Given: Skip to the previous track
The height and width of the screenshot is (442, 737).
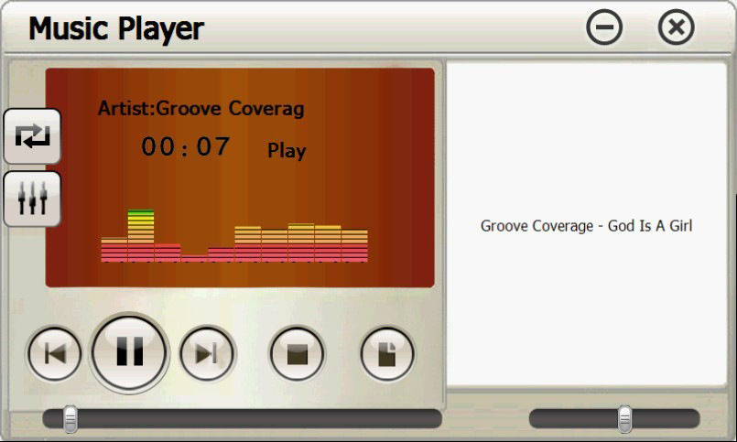Looking at the screenshot, I should point(55,353).
